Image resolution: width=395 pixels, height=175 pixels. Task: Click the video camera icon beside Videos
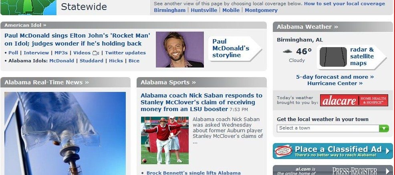[96, 53]
